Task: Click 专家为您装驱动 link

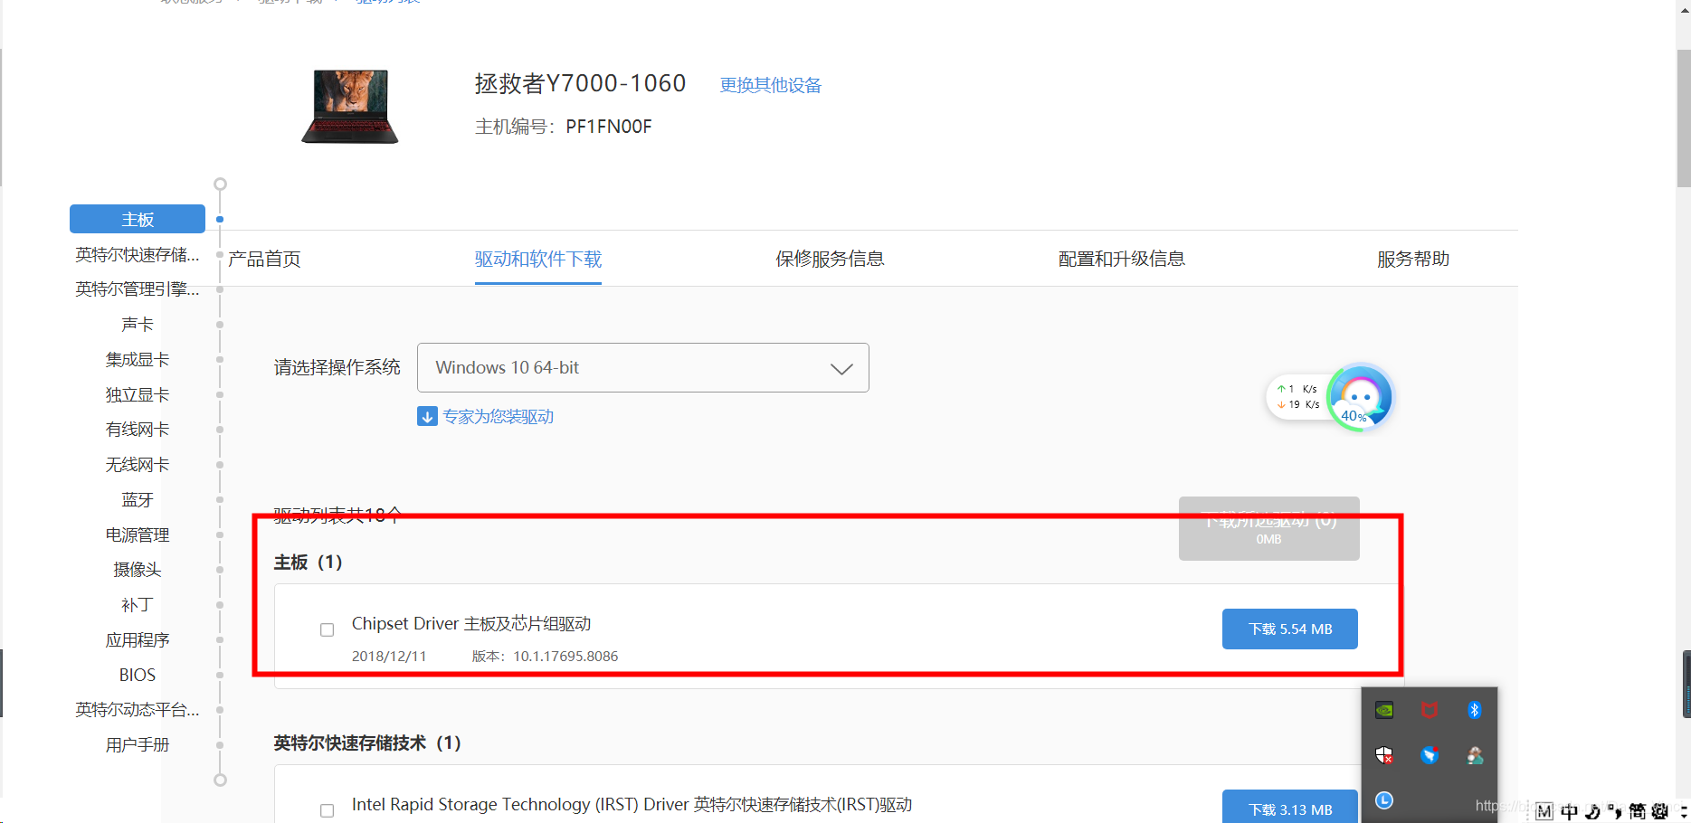Action: click(x=499, y=416)
